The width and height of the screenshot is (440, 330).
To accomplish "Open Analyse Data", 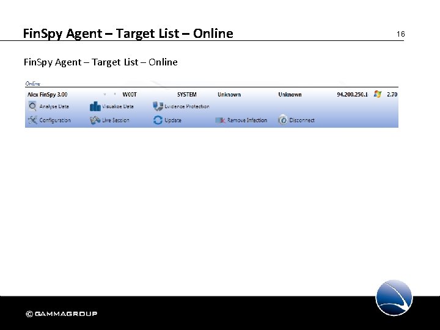I will [54, 106].
